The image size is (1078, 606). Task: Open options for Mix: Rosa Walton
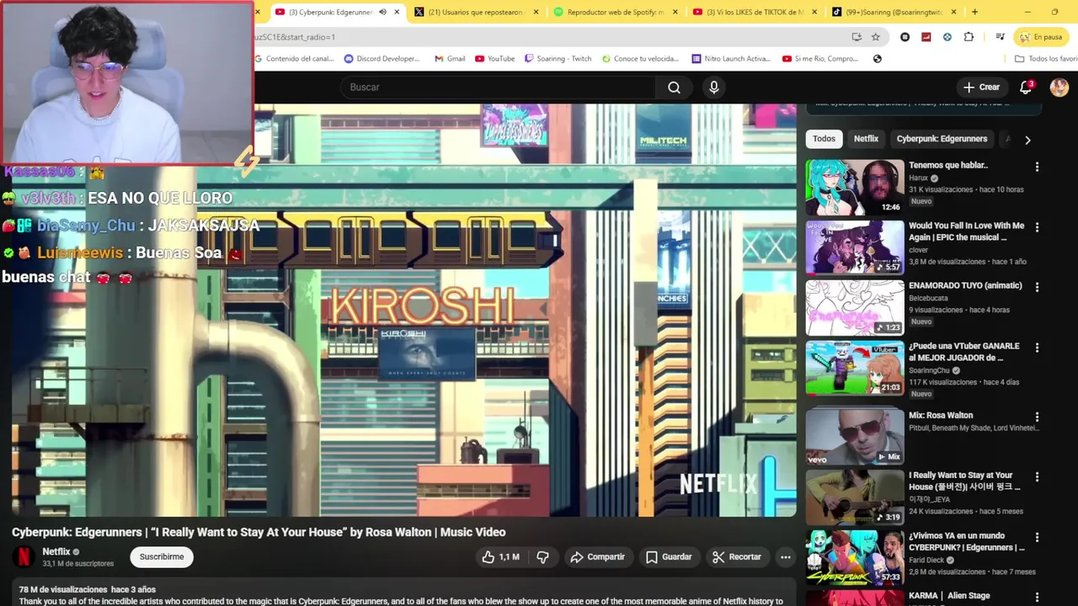(x=1037, y=417)
